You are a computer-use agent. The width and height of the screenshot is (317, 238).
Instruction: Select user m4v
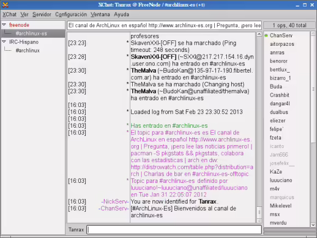pyautogui.click(x=274, y=188)
